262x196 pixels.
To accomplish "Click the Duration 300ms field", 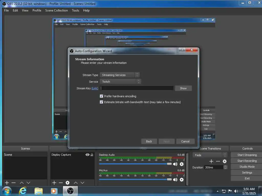I will coord(214,167).
